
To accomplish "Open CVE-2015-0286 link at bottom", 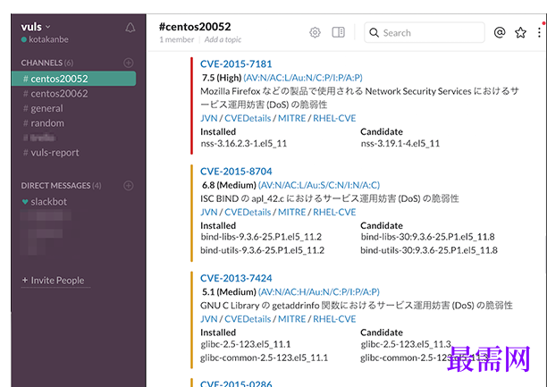I will 236,383.
